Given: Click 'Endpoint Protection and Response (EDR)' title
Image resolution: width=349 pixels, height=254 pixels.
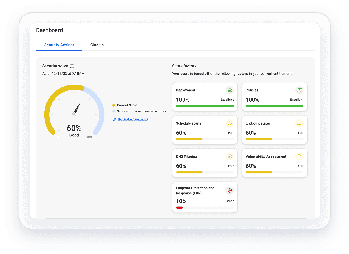Looking at the screenshot, I should point(195,191).
